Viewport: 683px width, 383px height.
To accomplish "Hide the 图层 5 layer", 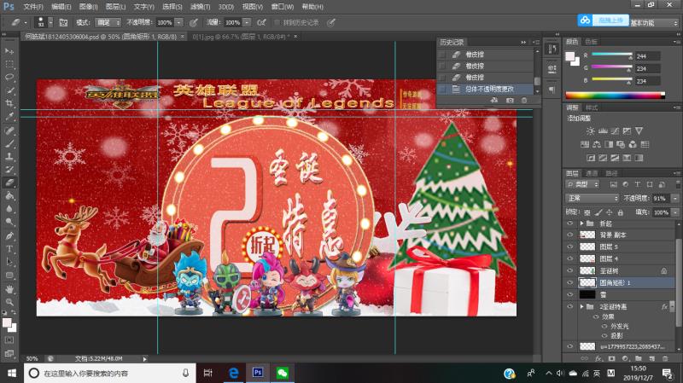I will tap(569, 247).
